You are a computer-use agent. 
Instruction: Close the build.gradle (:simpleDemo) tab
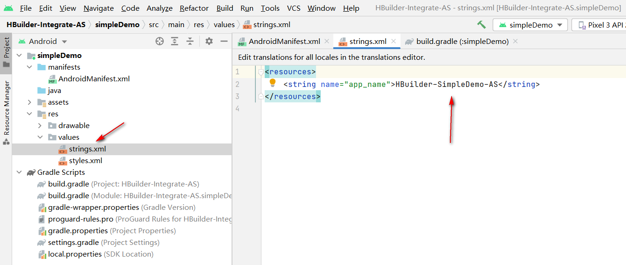click(x=515, y=41)
